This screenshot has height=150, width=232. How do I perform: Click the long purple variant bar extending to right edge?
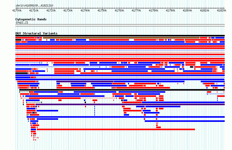[130, 104]
